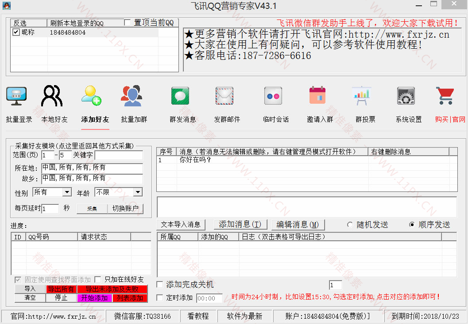Toggle 固定使用查找界面添加 checkbox

tap(18, 280)
